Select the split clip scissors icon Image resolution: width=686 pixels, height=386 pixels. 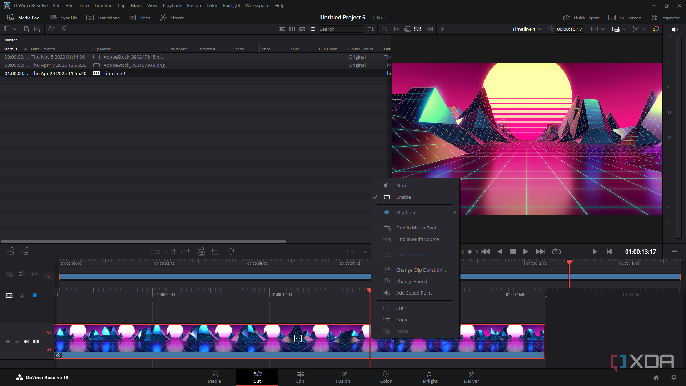point(22,296)
